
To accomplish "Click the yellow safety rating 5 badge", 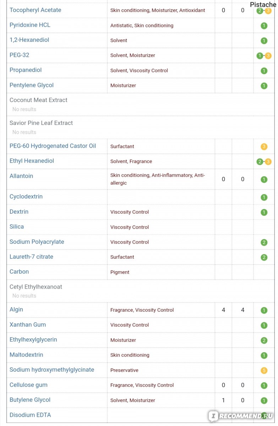I will click(264, 371).
